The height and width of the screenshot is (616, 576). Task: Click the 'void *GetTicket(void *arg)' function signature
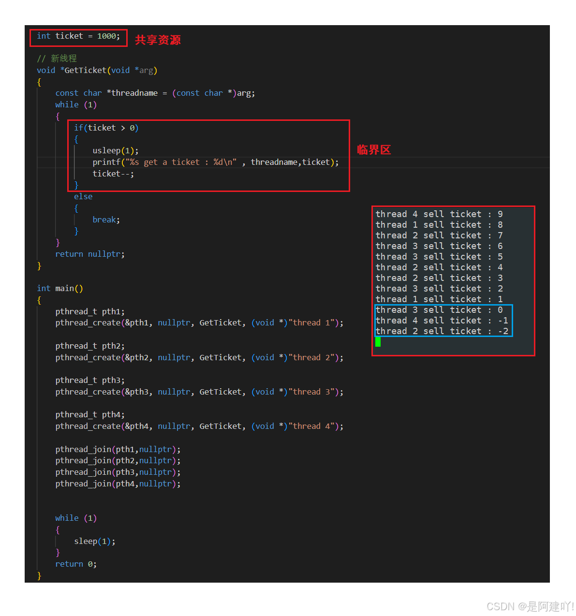[97, 70]
